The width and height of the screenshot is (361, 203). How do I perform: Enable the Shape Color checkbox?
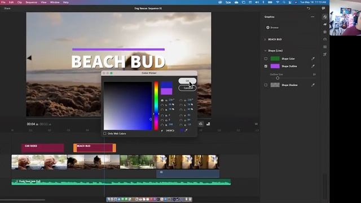pyautogui.click(x=266, y=59)
